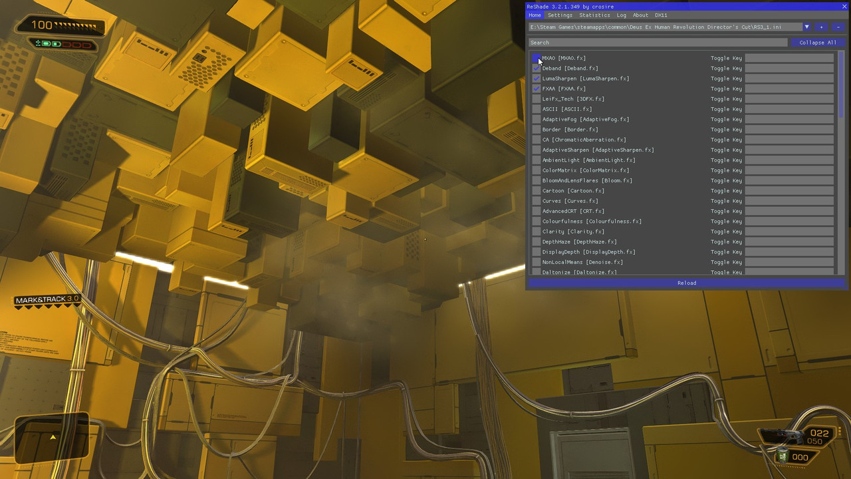Enable the Colourfulness checkbox

click(x=537, y=222)
